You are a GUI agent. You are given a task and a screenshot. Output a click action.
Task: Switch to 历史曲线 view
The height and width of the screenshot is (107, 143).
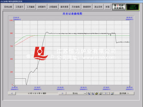pos(76,7)
